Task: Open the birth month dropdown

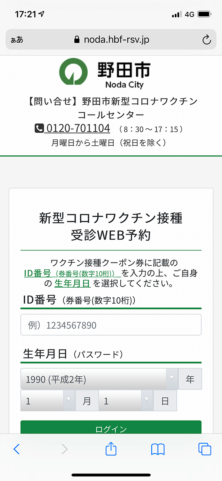Action: click(x=48, y=401)
